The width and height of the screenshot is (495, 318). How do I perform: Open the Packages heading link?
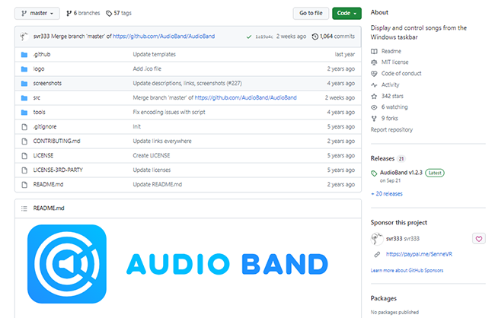pos(384,298)
